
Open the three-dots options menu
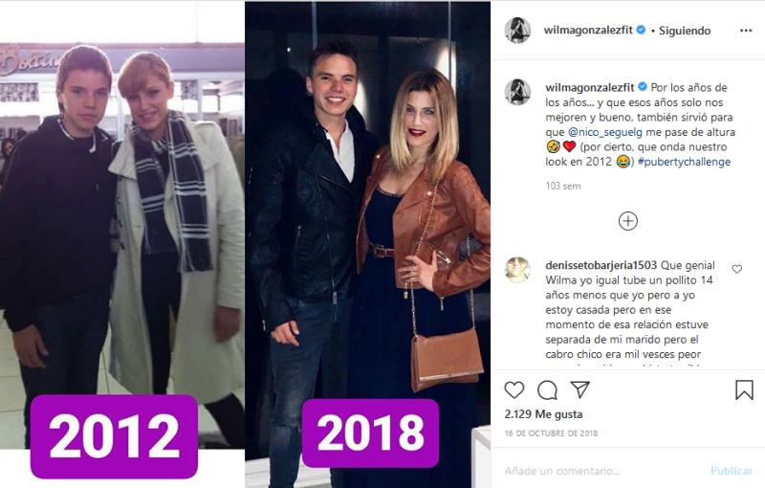point(746,31)
